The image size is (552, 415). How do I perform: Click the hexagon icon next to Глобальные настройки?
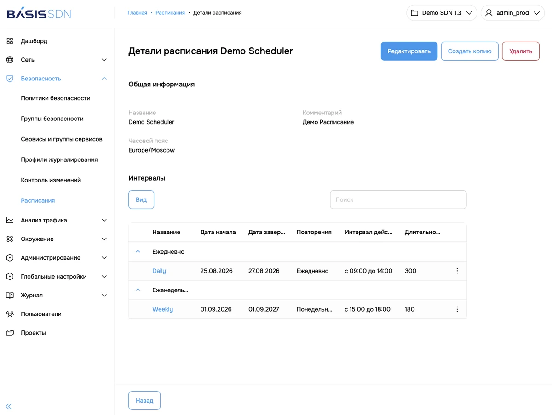tap(10, 277)
